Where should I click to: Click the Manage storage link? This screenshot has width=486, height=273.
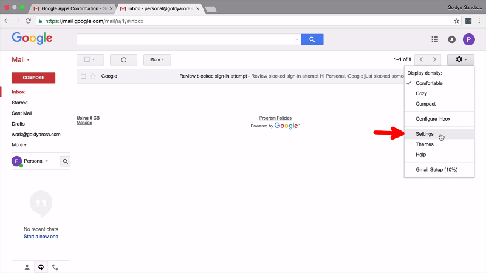point(84,123)
